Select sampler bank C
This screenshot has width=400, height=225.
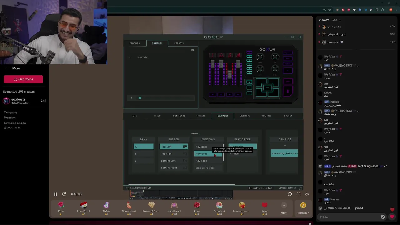coord(143,161)
